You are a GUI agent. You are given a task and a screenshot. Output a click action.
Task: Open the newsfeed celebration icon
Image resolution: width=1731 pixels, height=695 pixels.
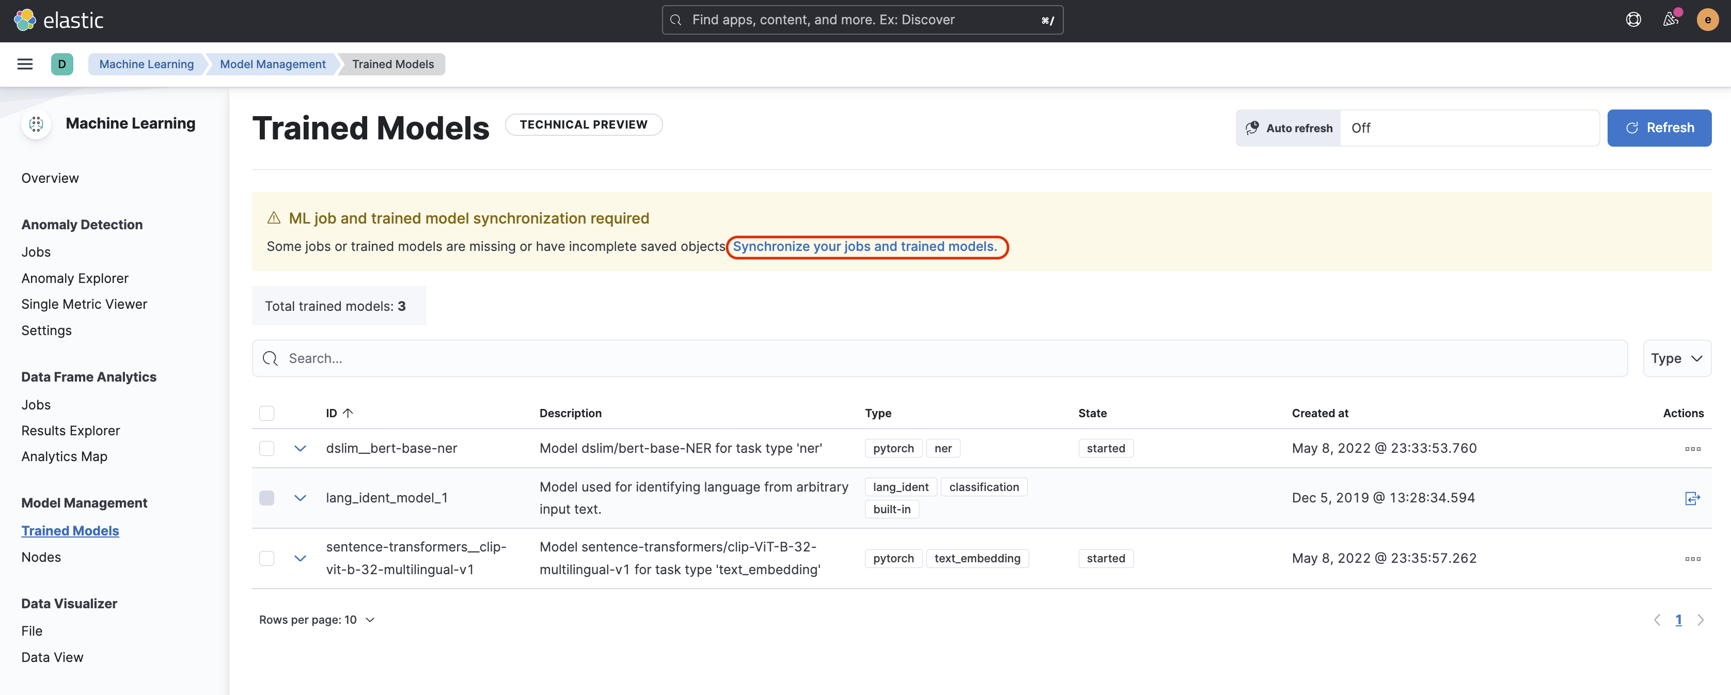tap(1671, 20)
